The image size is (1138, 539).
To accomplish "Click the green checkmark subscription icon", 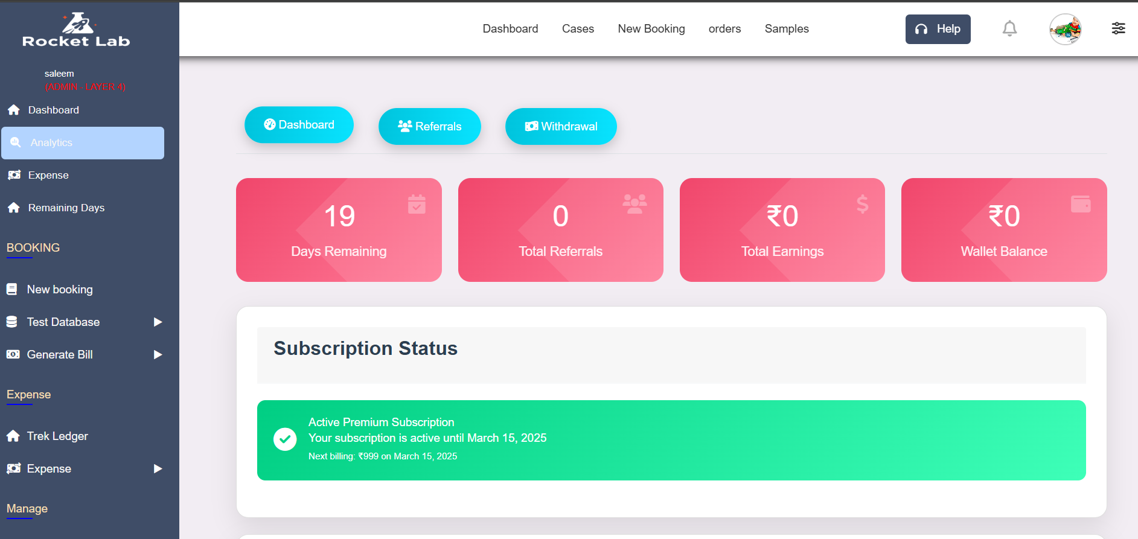I will coord(285,439).
